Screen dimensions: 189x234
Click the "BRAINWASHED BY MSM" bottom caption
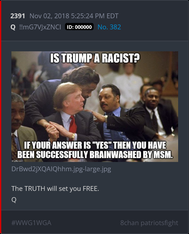(x=131, y=155)
